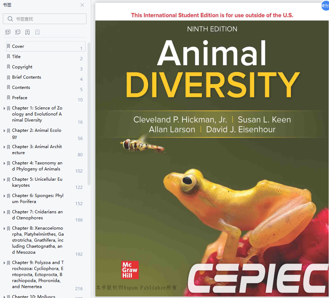The image size is (329, 298).
Task: Click page number 166 for Chapter 7
Action: click(x=79, y=220)
